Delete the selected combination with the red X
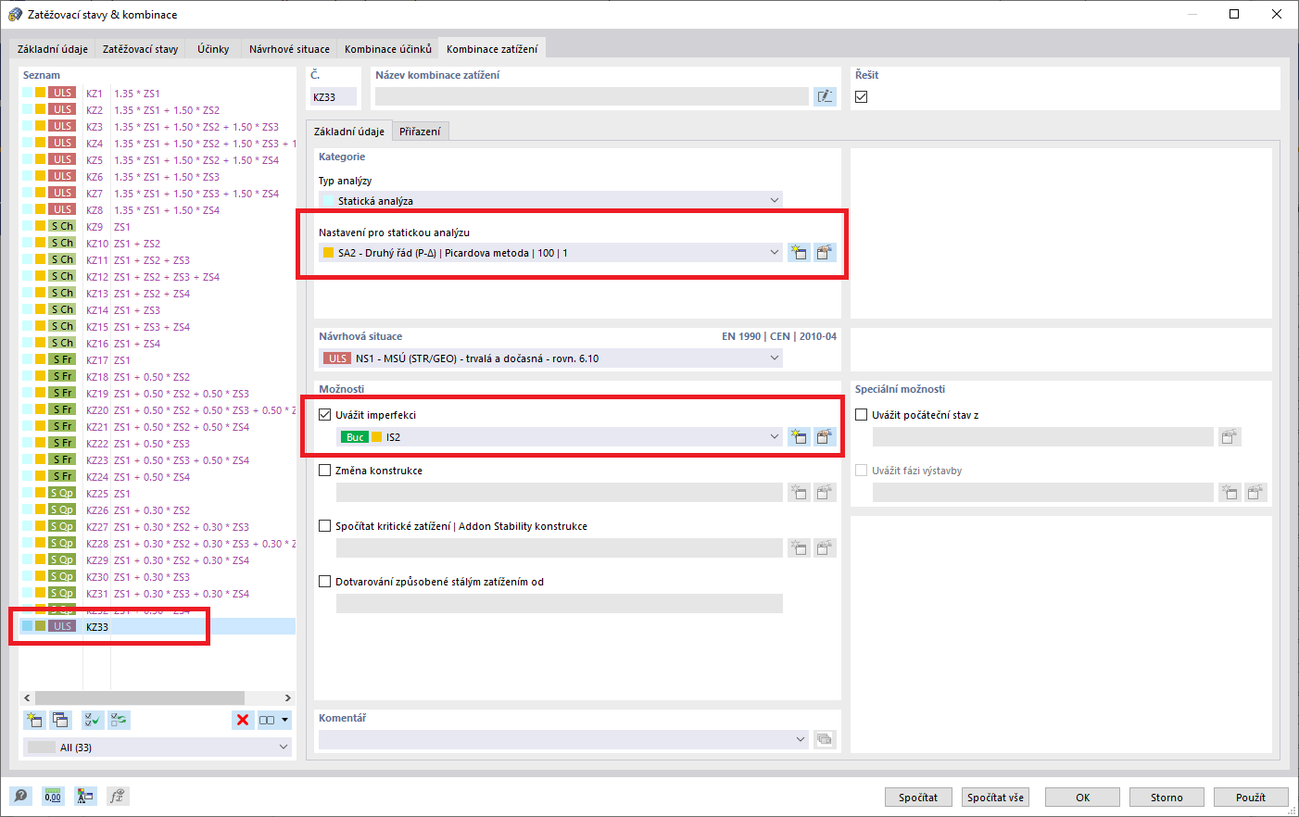 (x=243, y=720)
